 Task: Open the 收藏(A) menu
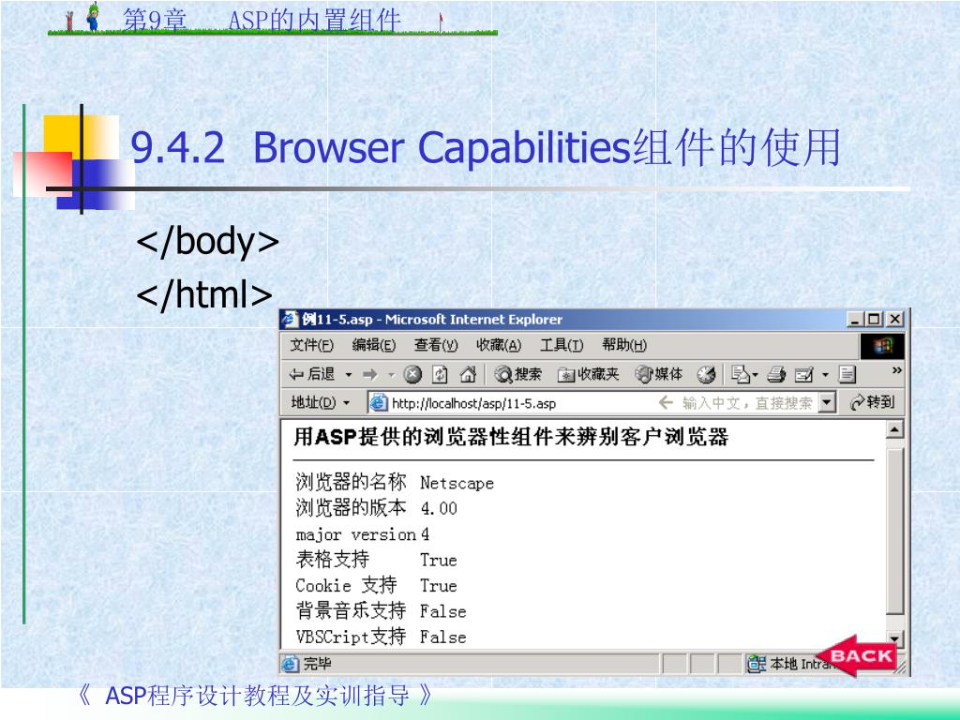499,345
